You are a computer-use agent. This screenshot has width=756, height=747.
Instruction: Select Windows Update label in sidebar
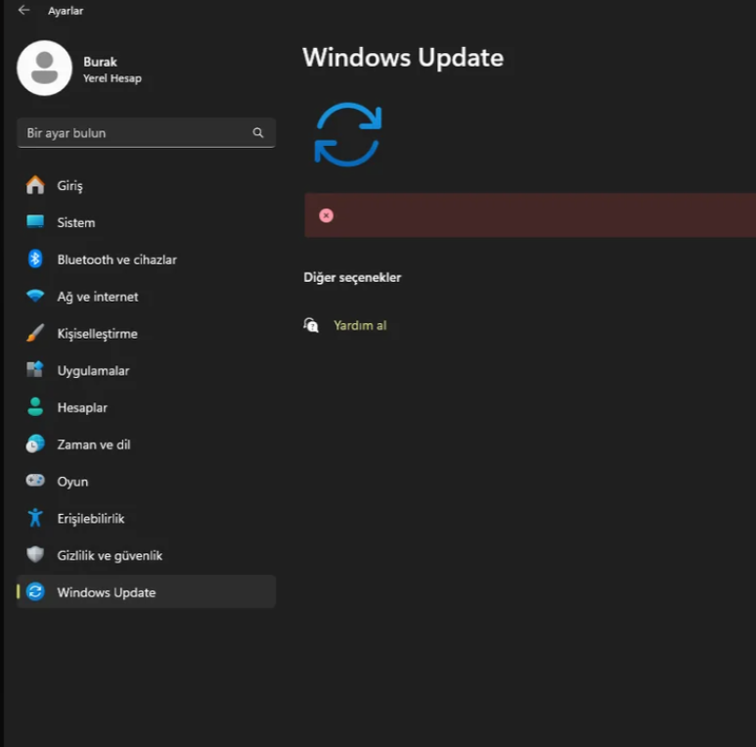107,592
